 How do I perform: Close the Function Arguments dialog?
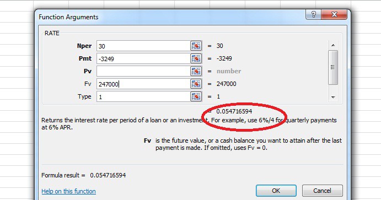coord(334,14)
